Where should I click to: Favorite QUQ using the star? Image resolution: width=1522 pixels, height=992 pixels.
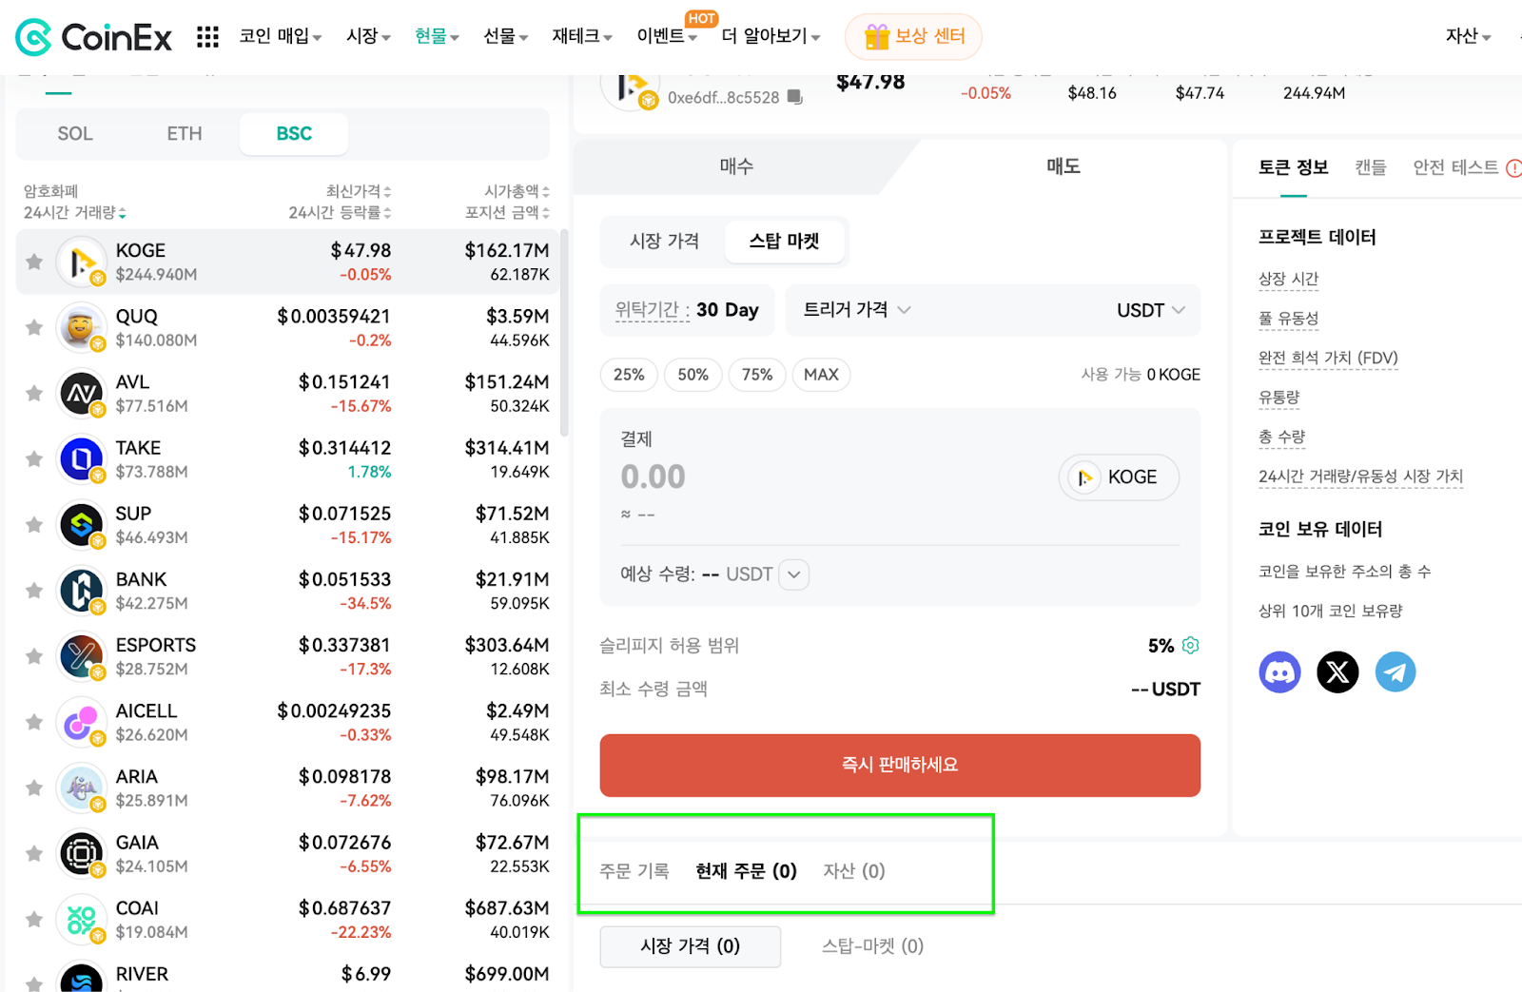(34, 327)
